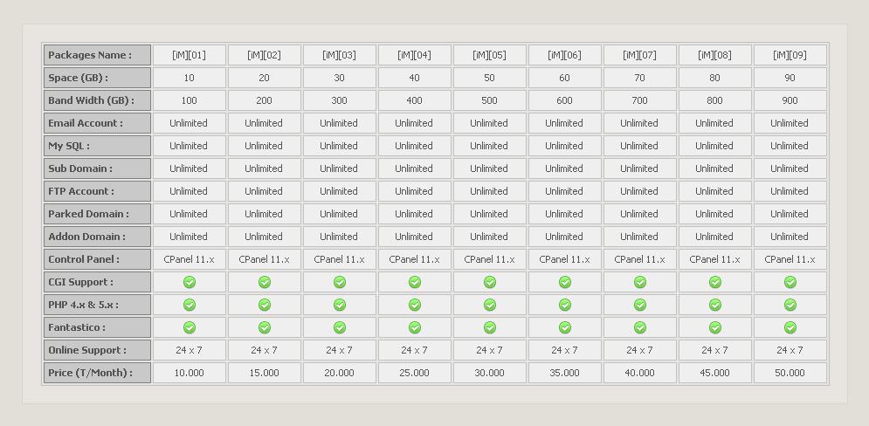This screenshot has height=426, width=869.
Task: Click the 'My SQL :' row header
Action: (x=97, y=146)
